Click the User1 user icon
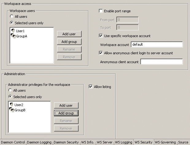Image resolution: width=190 pixels, height=145 pixels. click(13, 31)
